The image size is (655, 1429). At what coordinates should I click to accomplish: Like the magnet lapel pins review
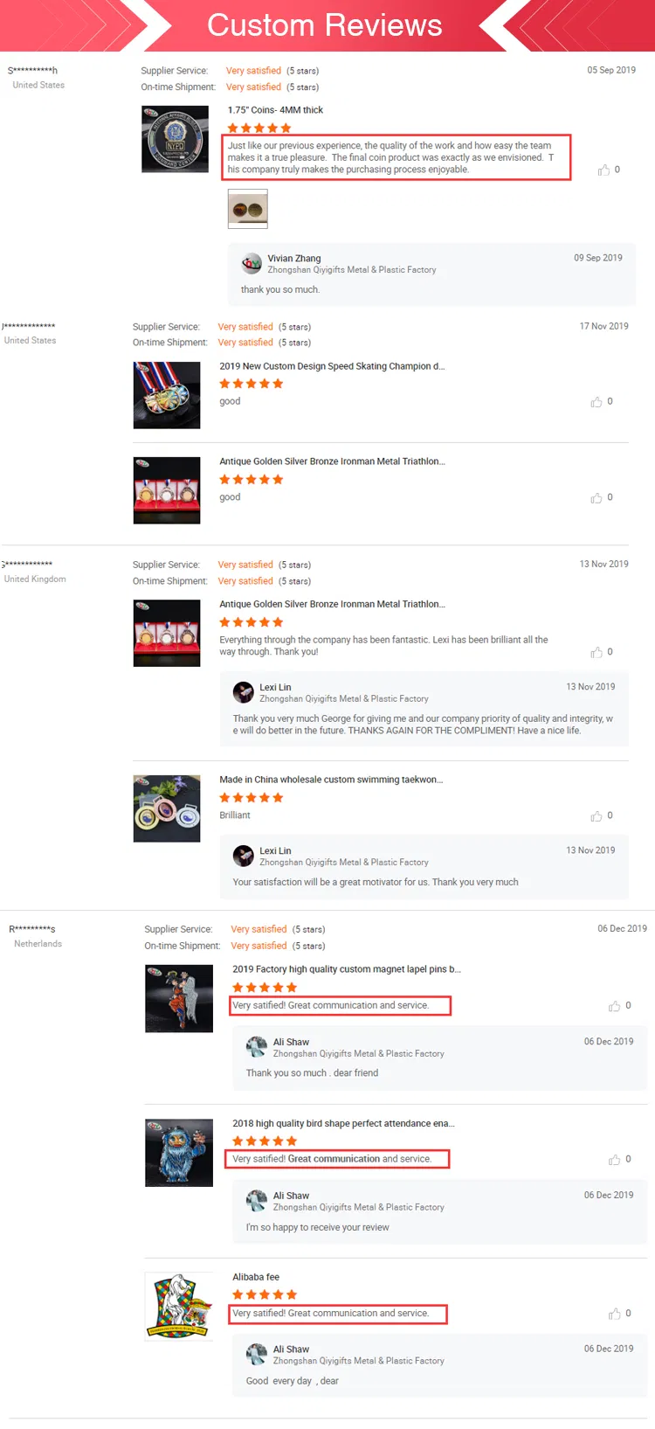coord(615,1006)
